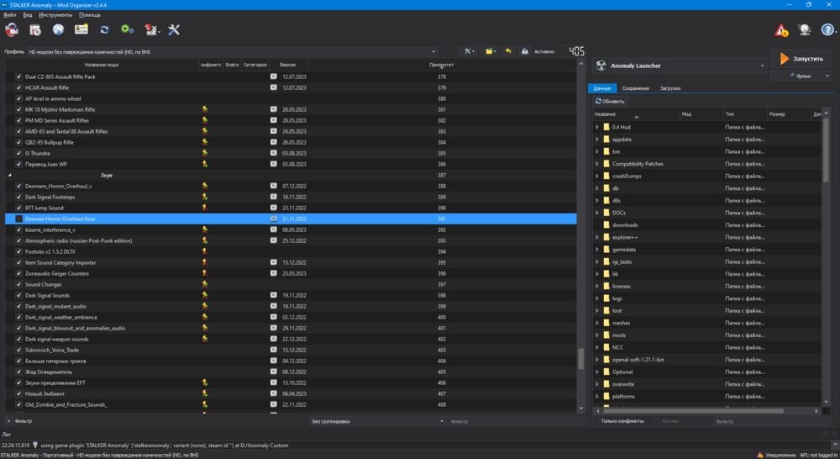
Task: Expand the mods folder tree
Action: [597, 335]
